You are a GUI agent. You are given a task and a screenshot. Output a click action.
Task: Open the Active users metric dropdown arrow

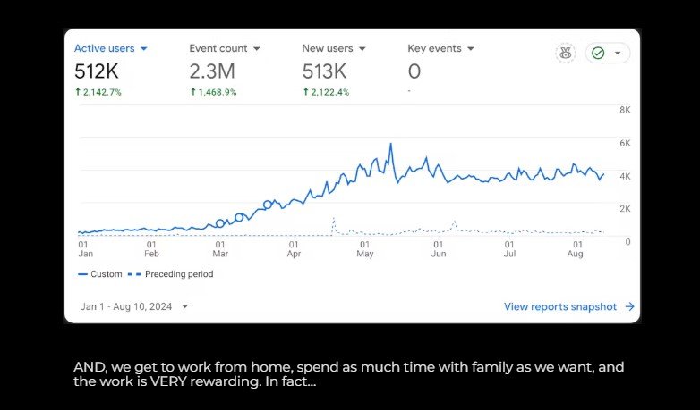click(144, 48)
